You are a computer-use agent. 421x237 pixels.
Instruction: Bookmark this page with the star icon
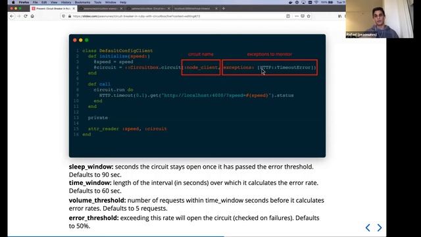309,16
